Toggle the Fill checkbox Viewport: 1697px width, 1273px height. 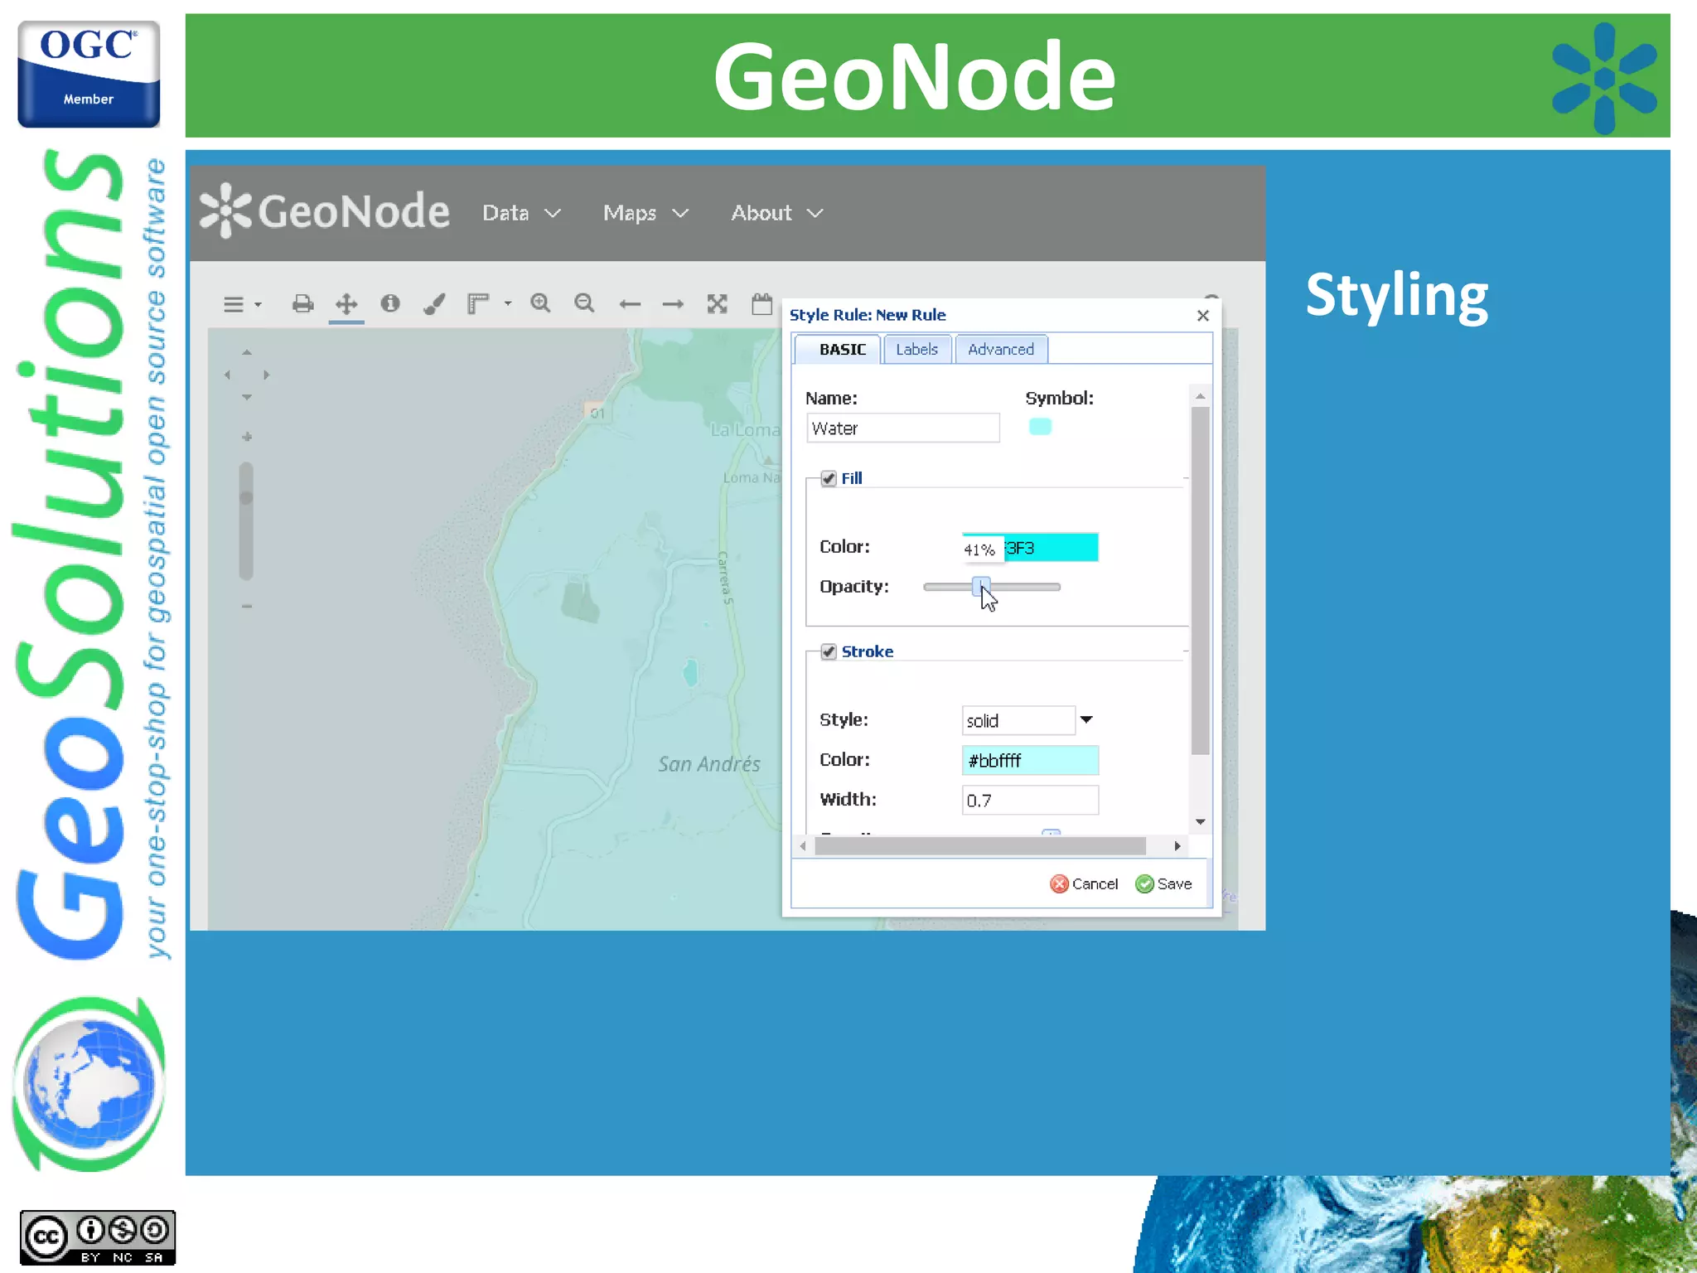829,478
